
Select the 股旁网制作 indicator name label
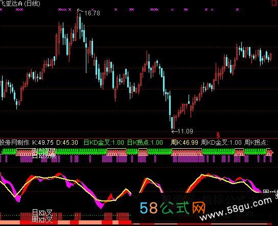(14, 143)
